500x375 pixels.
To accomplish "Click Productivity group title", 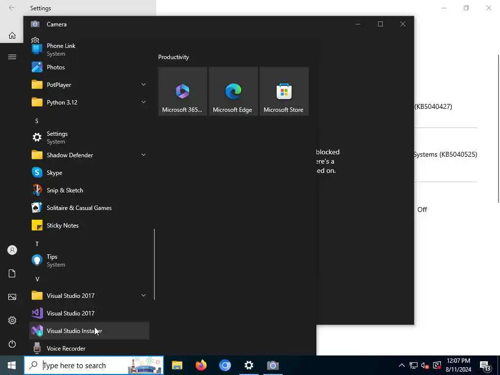I will pyautogui.click(x=173, y=57).
